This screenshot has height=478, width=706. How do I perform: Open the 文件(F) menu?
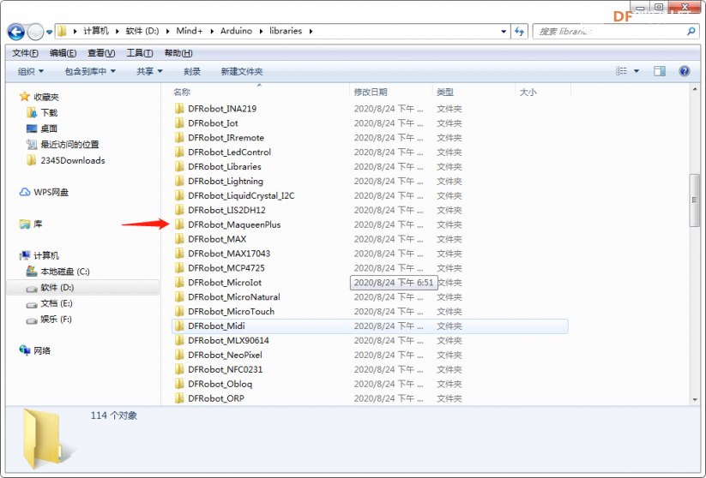25,53
